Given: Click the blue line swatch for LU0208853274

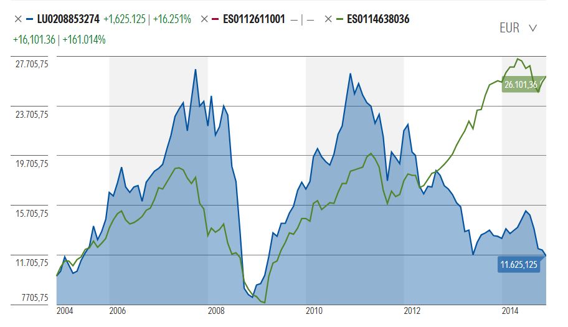Looking at the screenshot, I should click(31, 19).
